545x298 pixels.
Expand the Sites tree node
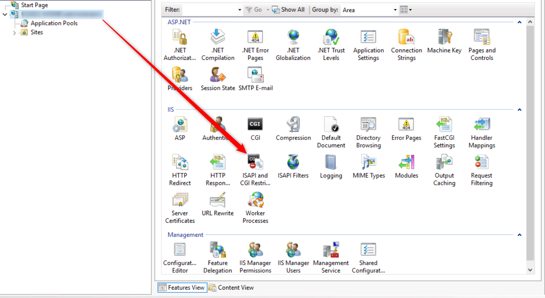point(14,33)
